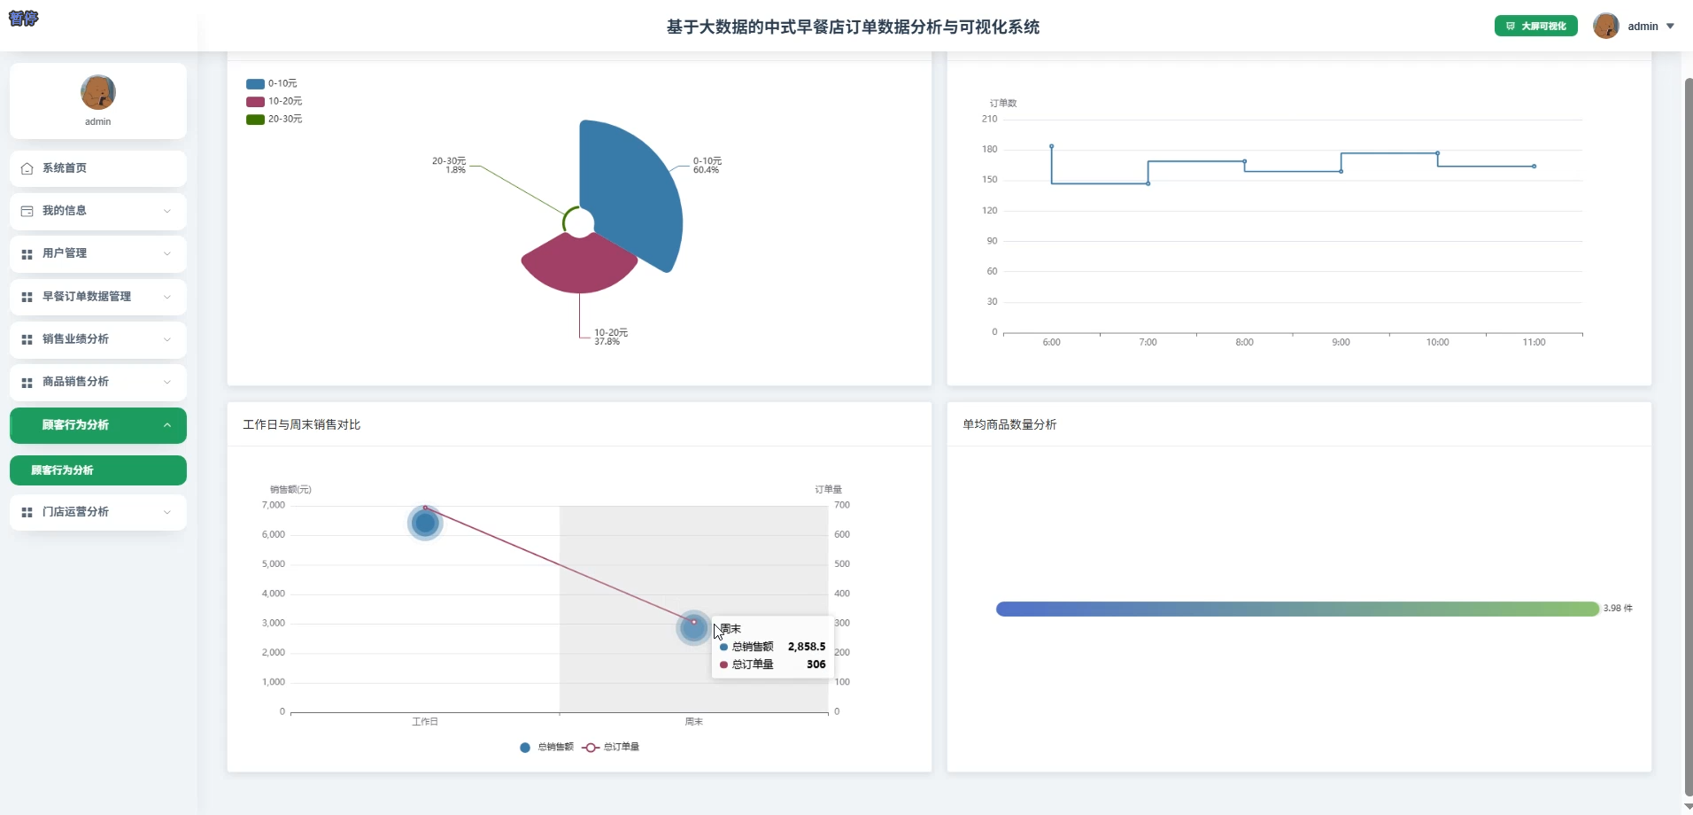Toggle the 20-30元 legend series
Image resolution: width=1693 pixels, height=815 pixels.
click(274, 120)
